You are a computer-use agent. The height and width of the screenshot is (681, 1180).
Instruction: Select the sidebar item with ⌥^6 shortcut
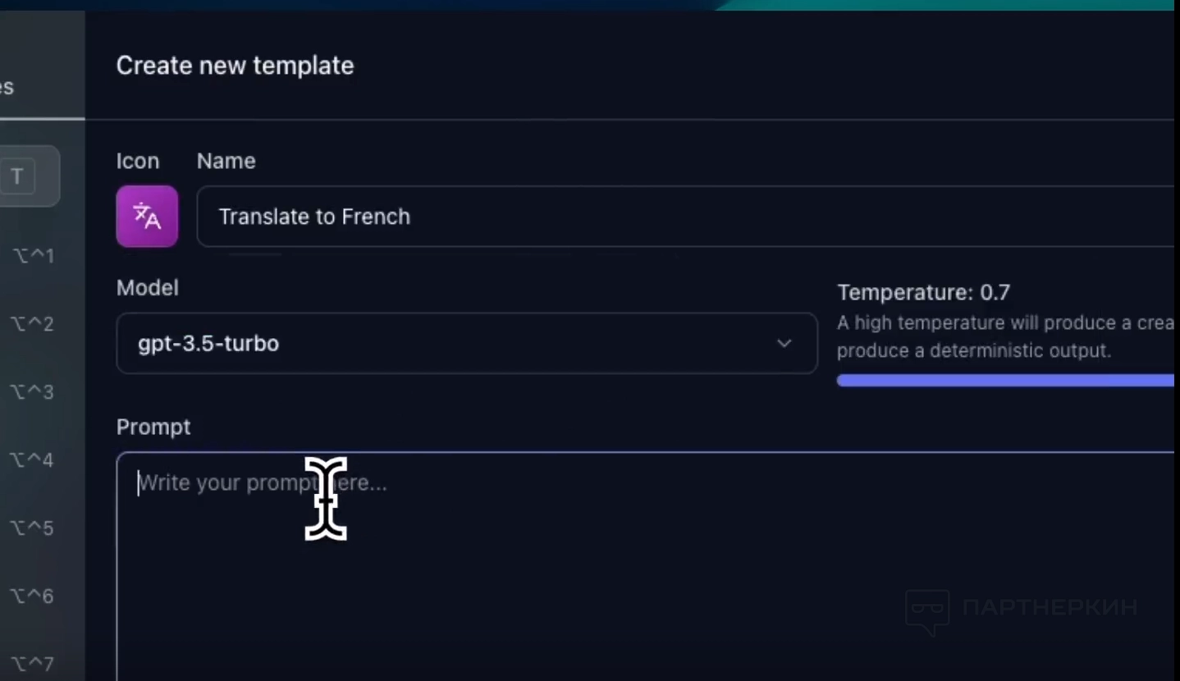pos(33,596)
